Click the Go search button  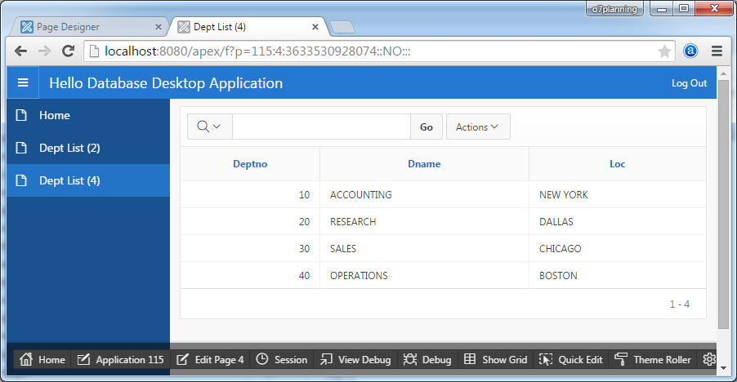[x=427, y=127]
